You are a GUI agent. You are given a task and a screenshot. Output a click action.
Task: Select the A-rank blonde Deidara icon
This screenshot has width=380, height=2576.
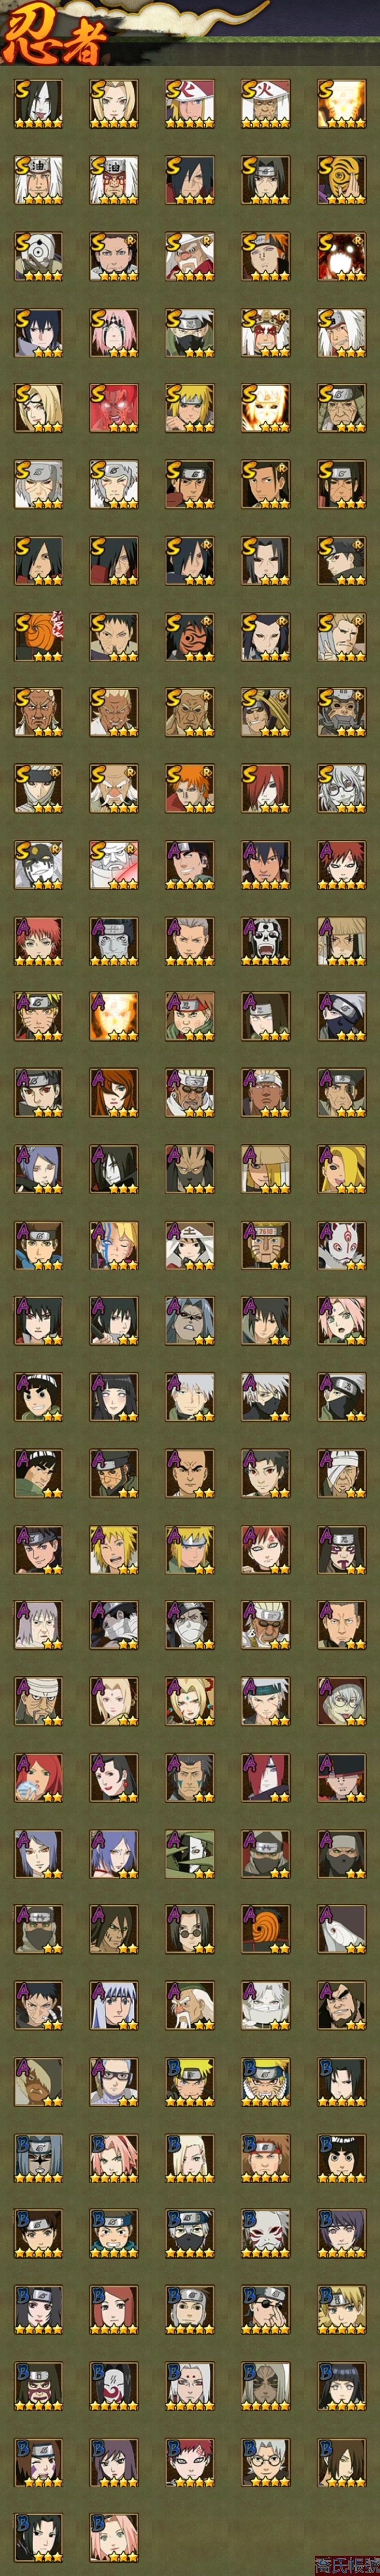click(342, 1168)
